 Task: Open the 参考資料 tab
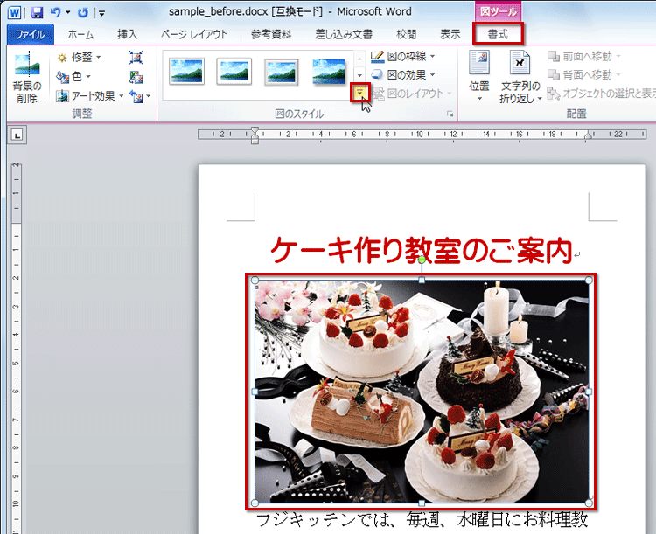click(x=270, y=34)
